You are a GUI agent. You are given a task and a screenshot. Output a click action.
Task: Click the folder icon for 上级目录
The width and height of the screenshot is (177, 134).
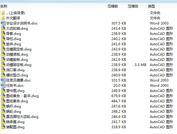3,13
